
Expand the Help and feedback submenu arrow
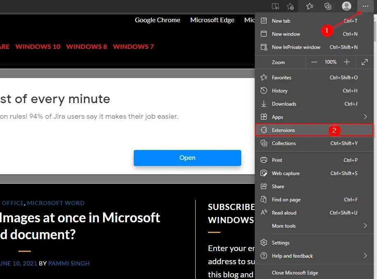coord(365,256)
